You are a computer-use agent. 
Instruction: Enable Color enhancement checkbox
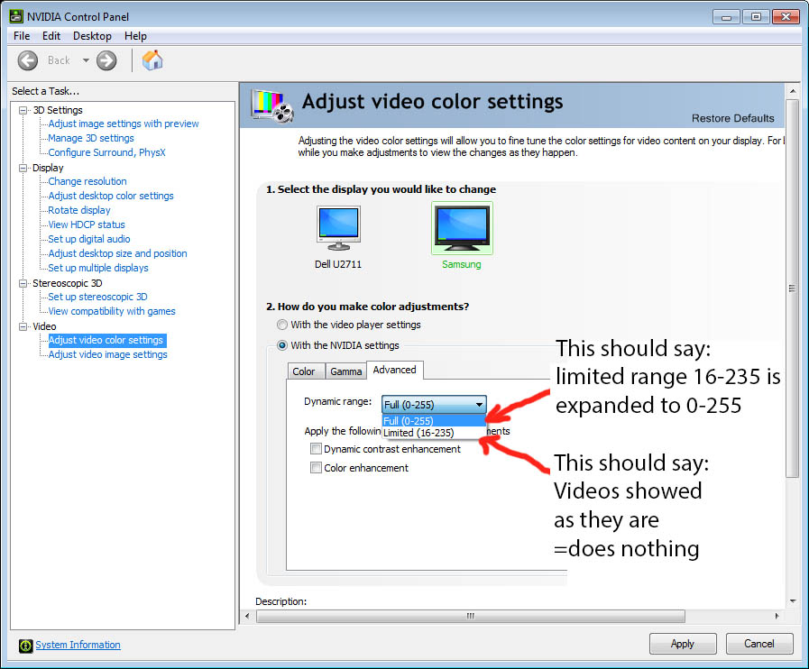tap(316, 468)
